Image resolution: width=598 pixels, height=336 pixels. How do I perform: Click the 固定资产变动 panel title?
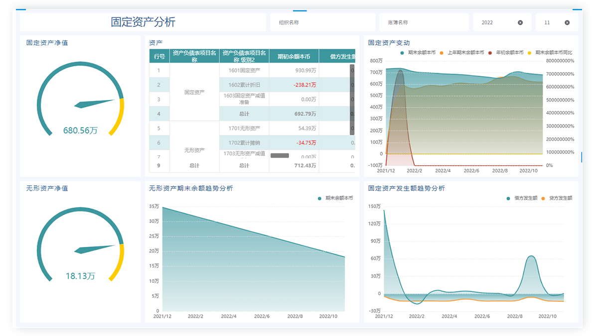[x=389, y=43]
